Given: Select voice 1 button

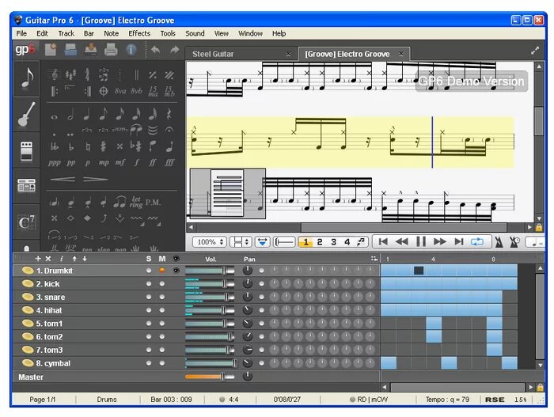Looking at the screenshot, I should point(306,242).
